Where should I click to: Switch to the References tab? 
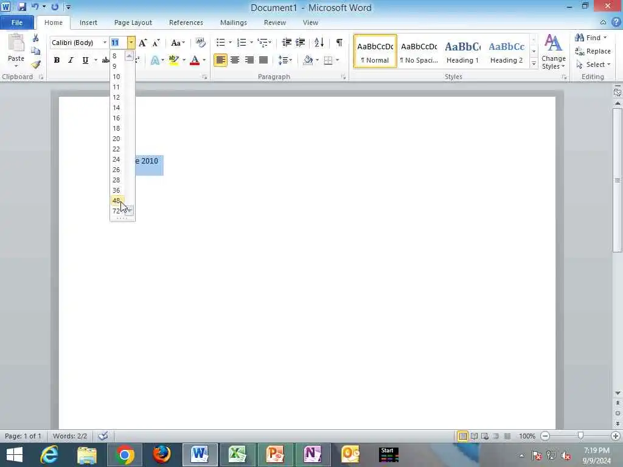[x=186, y=22]
